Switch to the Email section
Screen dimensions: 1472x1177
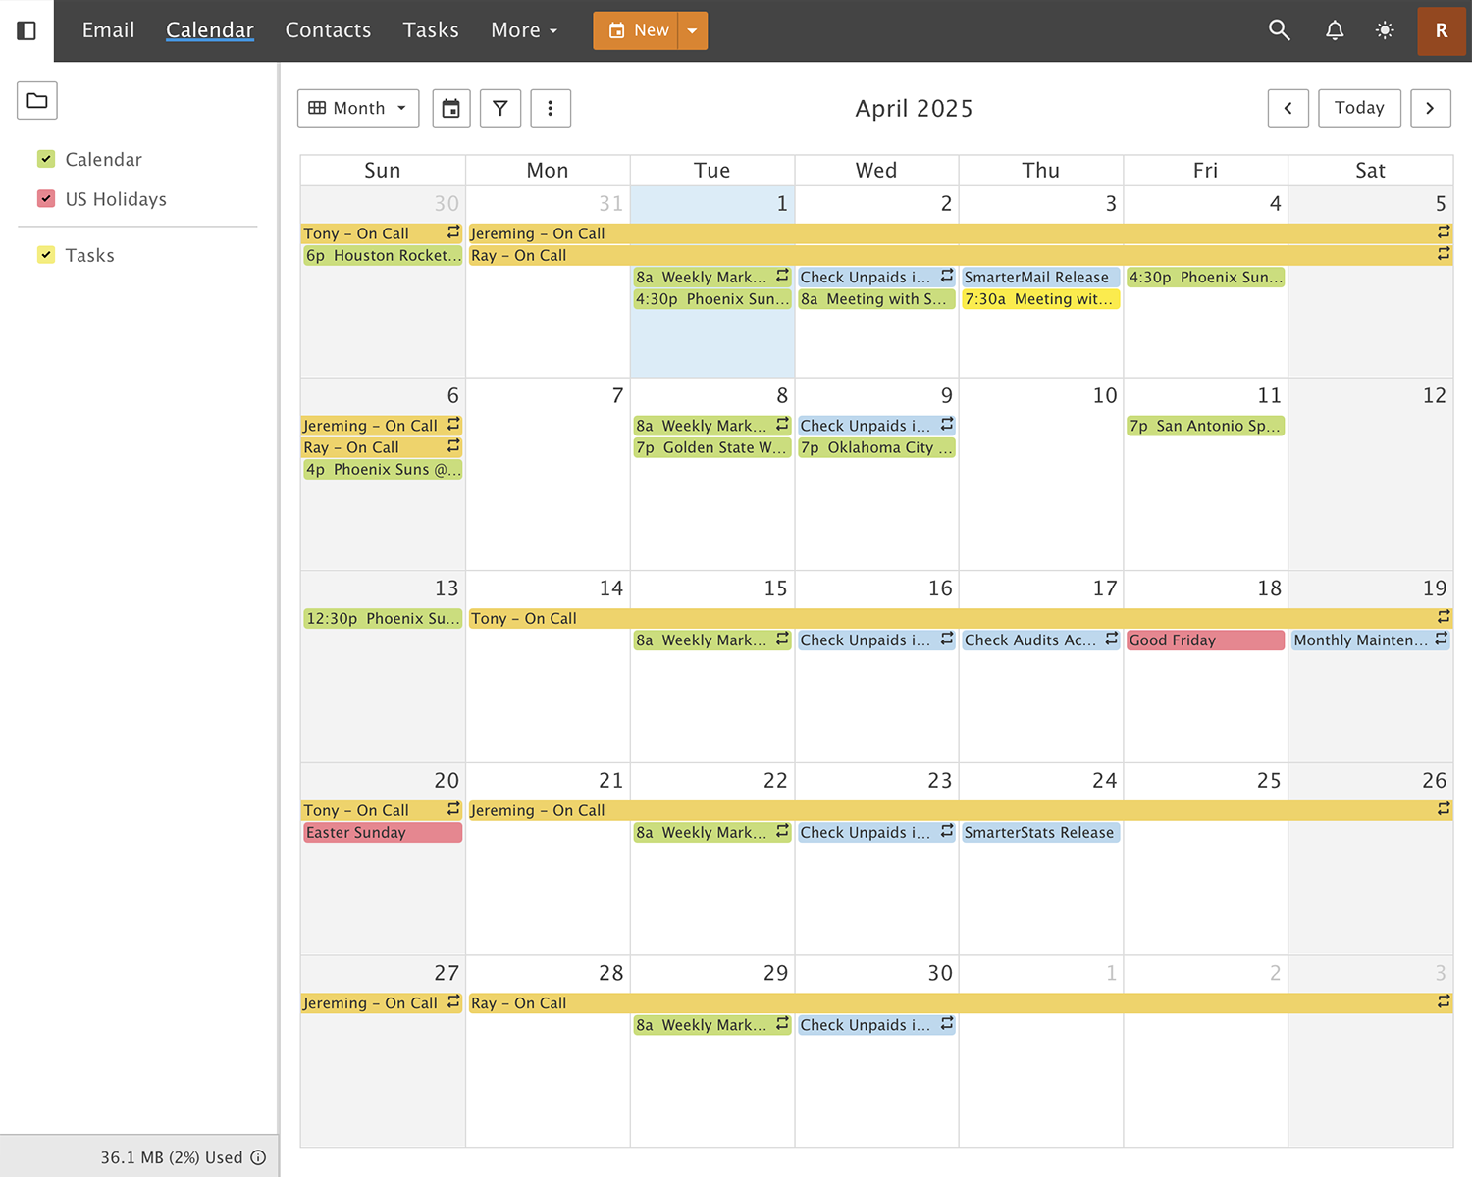108,30
